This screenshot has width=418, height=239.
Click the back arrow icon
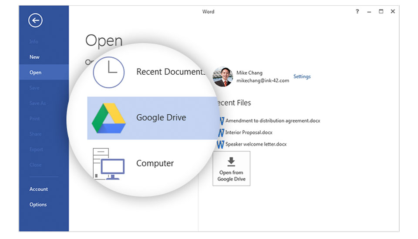pos(35,20)
